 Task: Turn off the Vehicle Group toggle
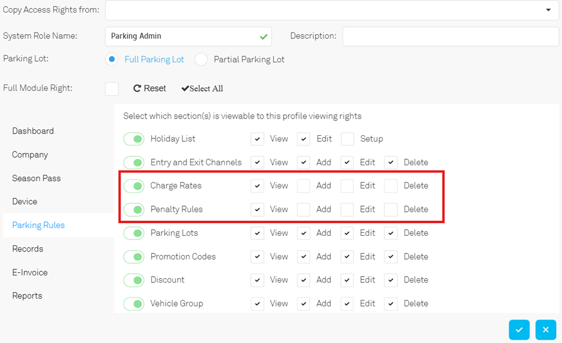[x=134, y=303]
